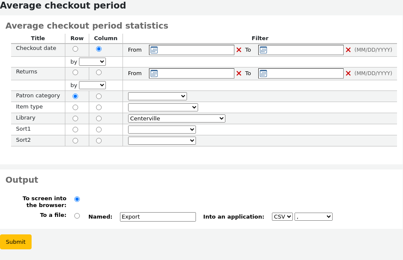Select Row for Item type
The width and height of the screenshot is (403, 260).
(x=75, y=107)
